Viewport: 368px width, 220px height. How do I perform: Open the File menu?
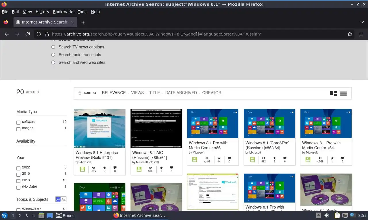point(5,12)
